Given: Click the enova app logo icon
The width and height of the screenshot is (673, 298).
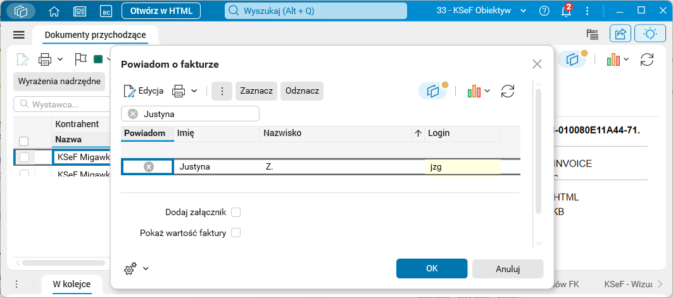Looking at the screenshot, I should coord(21,11).
